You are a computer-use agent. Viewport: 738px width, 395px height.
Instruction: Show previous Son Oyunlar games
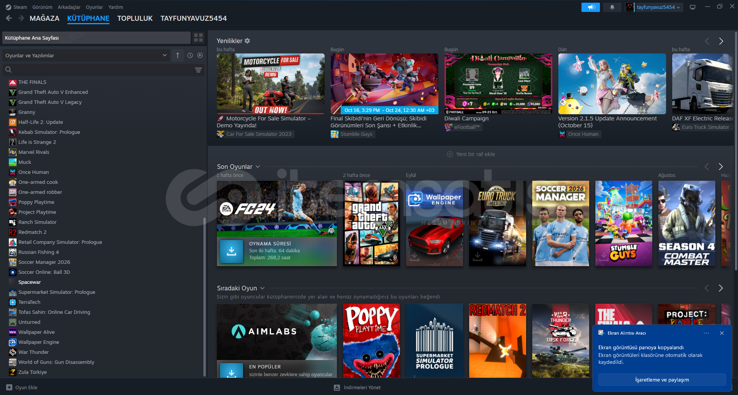706,167
